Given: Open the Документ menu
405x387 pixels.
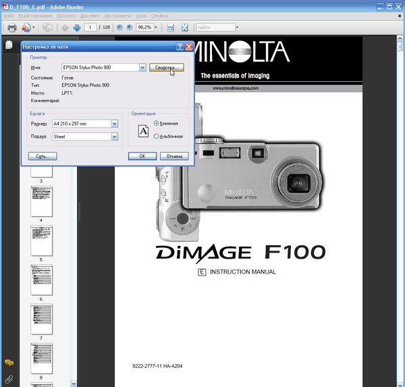Looking at the screenshot, I should click(90, 16).
